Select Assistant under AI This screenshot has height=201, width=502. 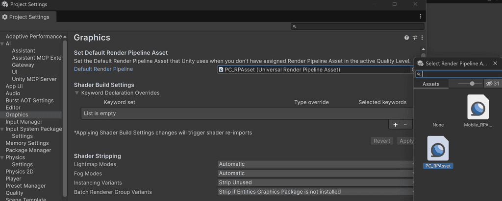click(24, 51)
